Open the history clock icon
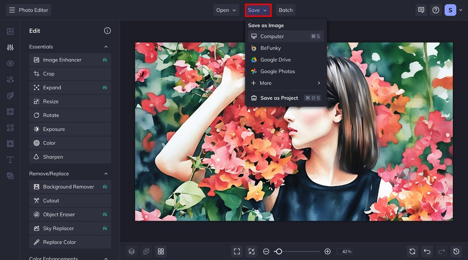Image resolution: width=468 pixels, height=260 pixels. coord(457,252)
